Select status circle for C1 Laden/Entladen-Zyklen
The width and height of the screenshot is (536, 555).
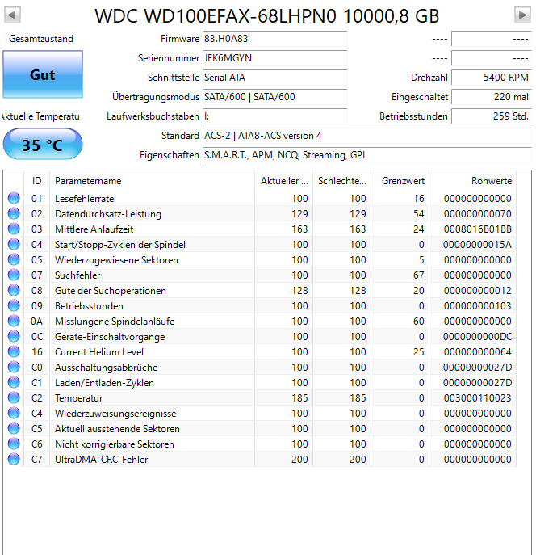(x=14, y=382)
